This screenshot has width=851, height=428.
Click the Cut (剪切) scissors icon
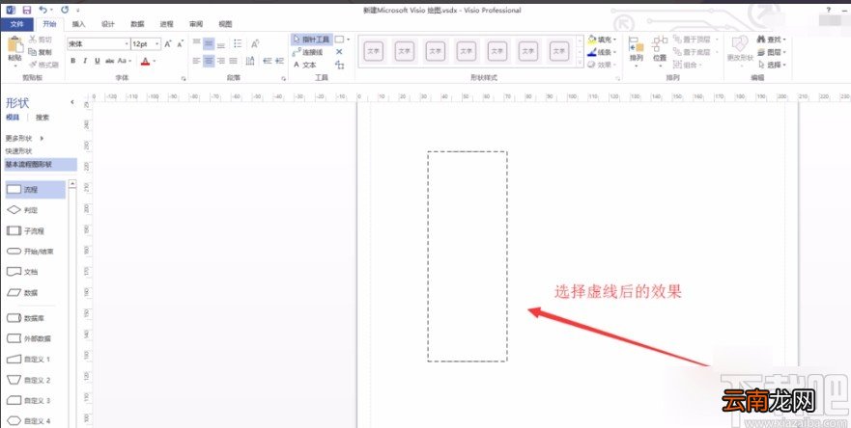coord(33,40)
